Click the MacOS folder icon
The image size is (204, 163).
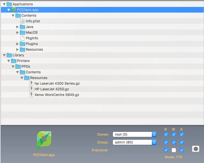click(22, 32)
